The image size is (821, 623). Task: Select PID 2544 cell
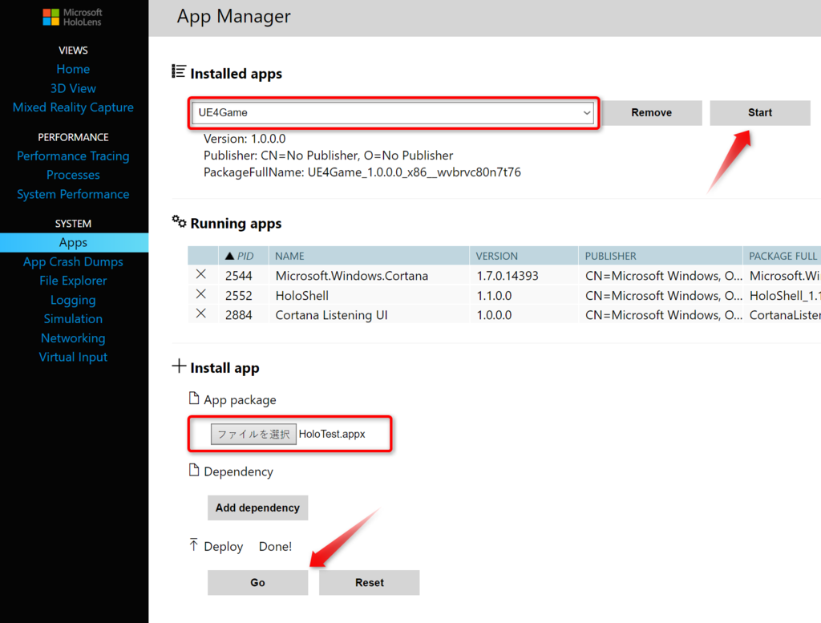click(x=239, y=276)
